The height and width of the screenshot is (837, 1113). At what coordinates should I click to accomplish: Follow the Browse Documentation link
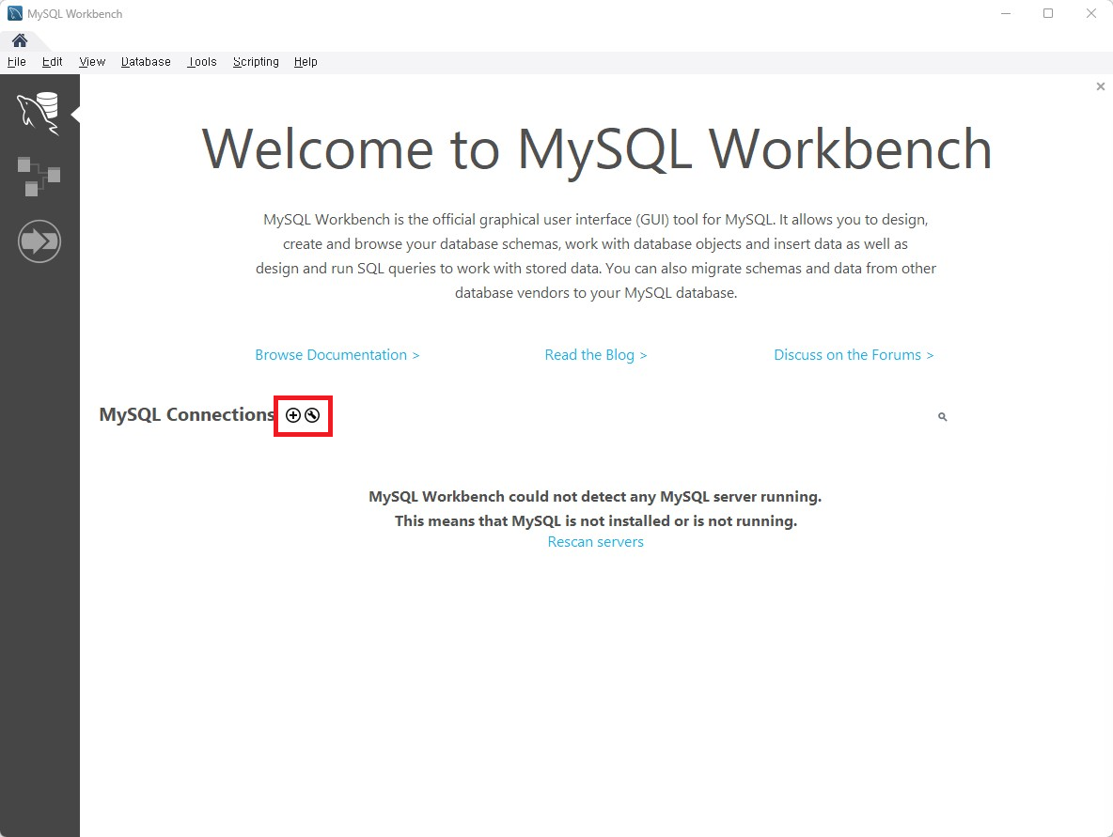[x=337, y=355]
